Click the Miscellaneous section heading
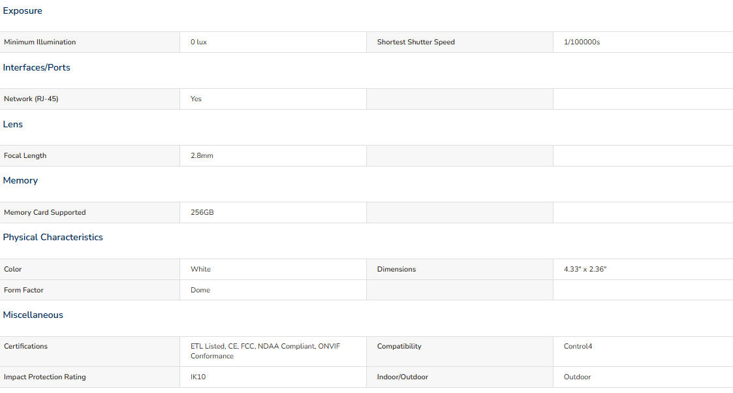The height and width of the screenshot is (393, 733). pos(33,315)
